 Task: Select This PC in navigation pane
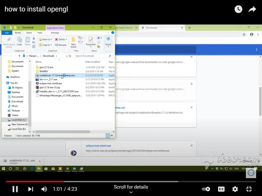[14, 83]
